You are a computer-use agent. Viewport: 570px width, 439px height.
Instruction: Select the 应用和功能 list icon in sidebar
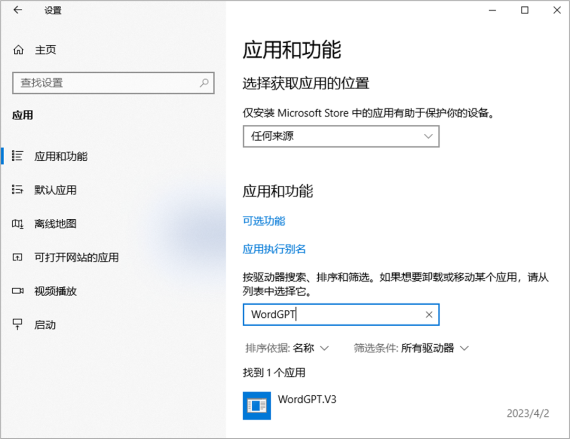tap(17, 156)
